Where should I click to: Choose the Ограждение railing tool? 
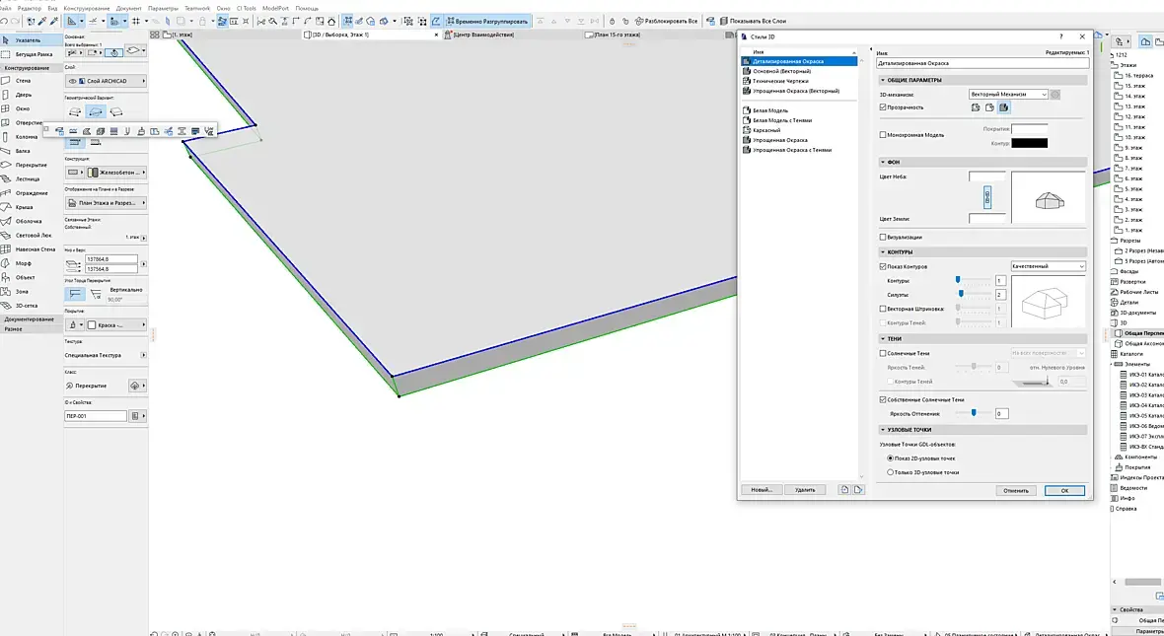32,193
